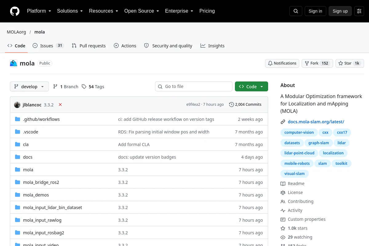Expand the Solutions menu
The image size is (369, 246).
[x=70, y=11]
